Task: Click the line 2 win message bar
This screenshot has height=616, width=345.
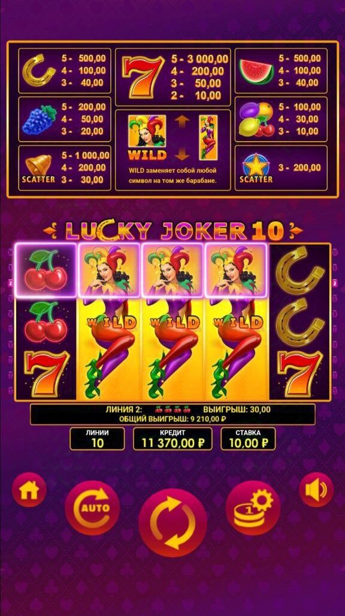Action: pos(172,414)
